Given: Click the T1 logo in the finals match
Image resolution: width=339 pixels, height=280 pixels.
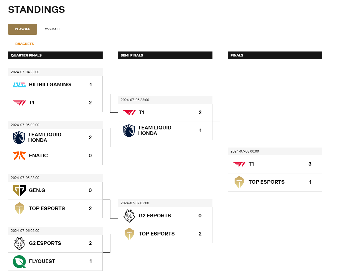Looking at the screenshot, I should point(239,164).
